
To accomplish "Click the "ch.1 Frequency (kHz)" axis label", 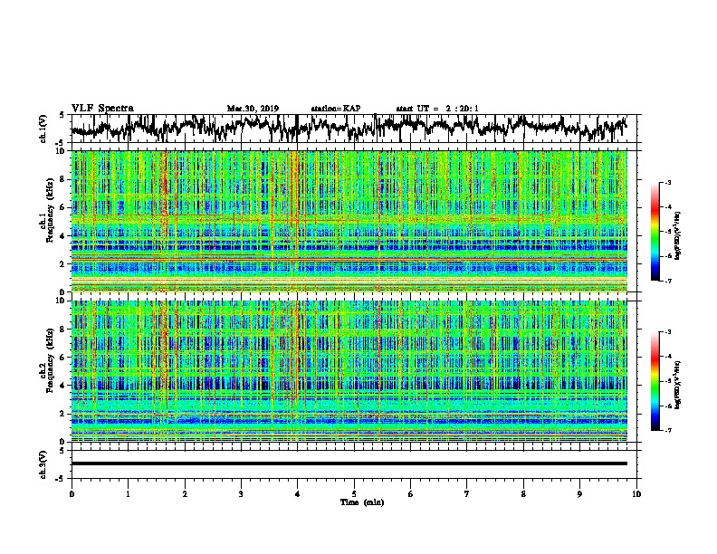I will [x=46, y=210].
